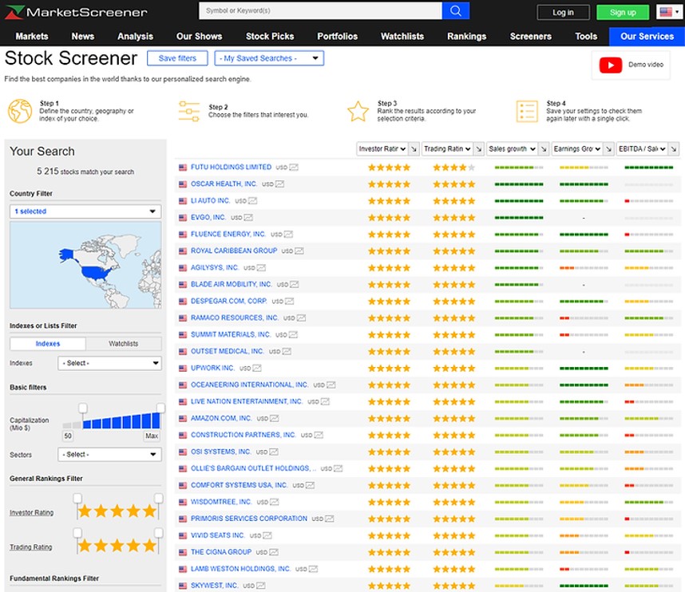Expand the Country Filter '1 selected' dropdown
Image resolution: width=685 pixels, height=592 pixels.
85,211
